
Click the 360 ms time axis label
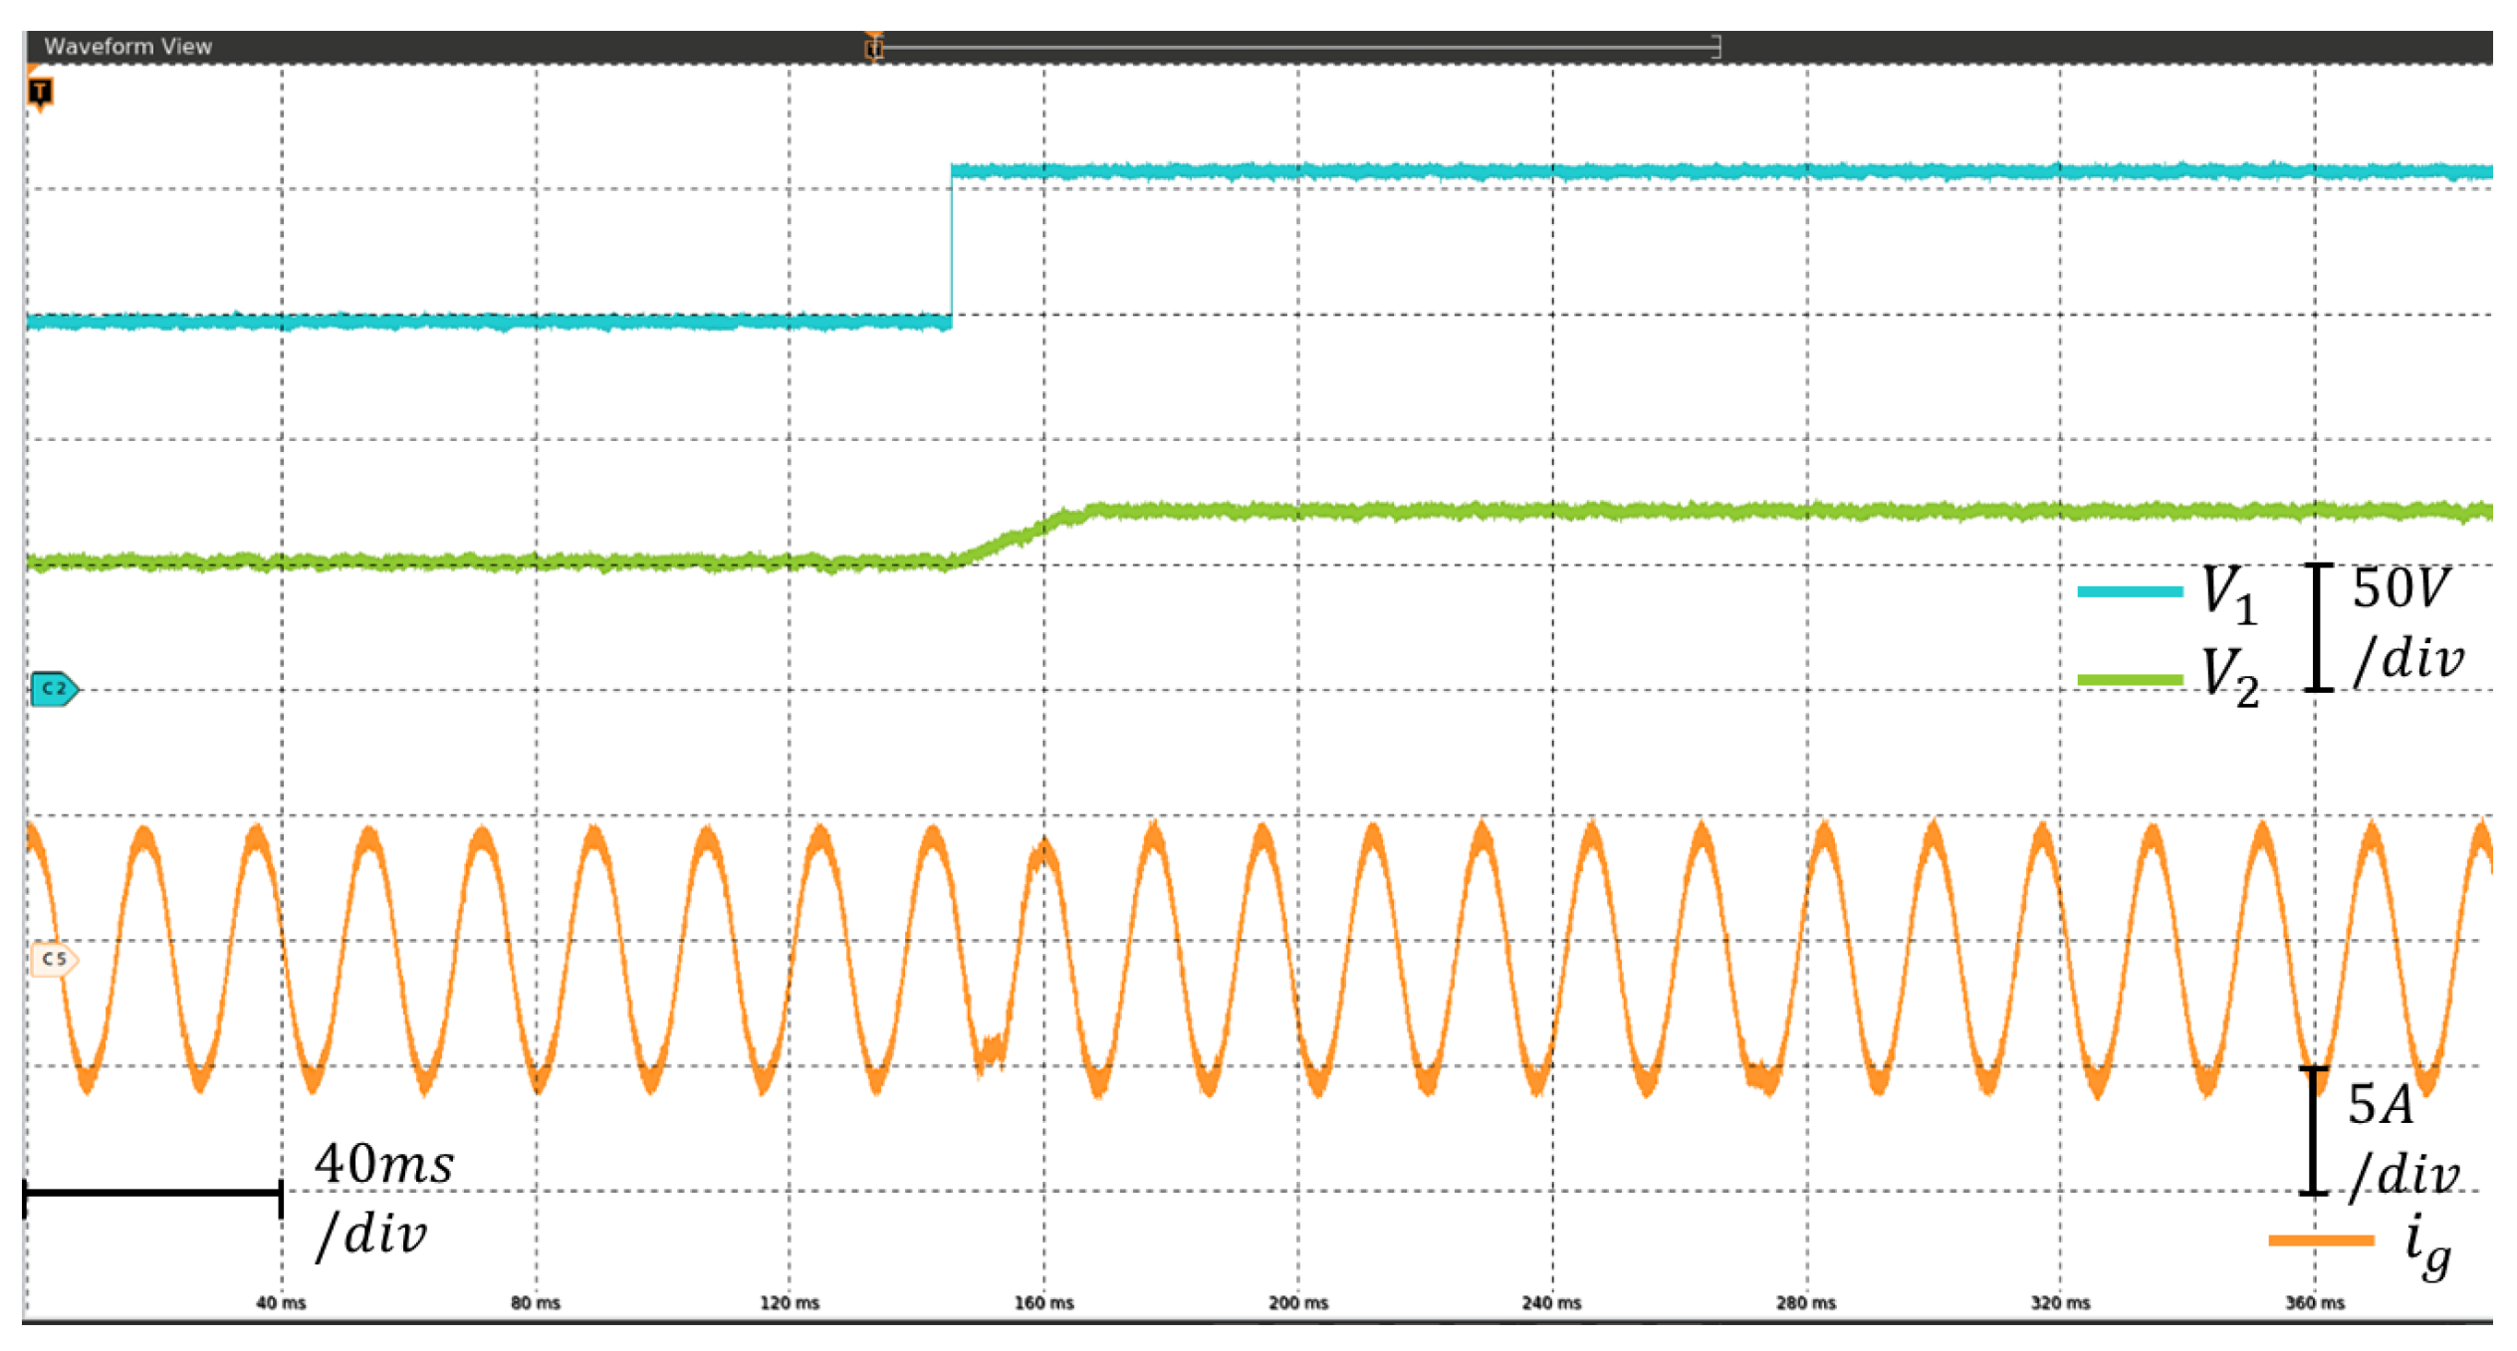pyautogui.click(x=2314, y=1302)
